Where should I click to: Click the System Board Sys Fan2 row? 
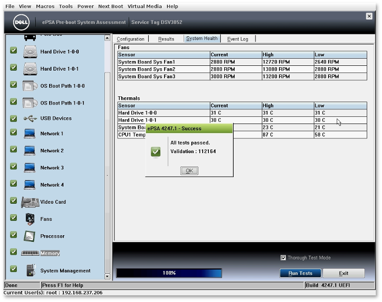pyautogui.click(x=242, y=69)
